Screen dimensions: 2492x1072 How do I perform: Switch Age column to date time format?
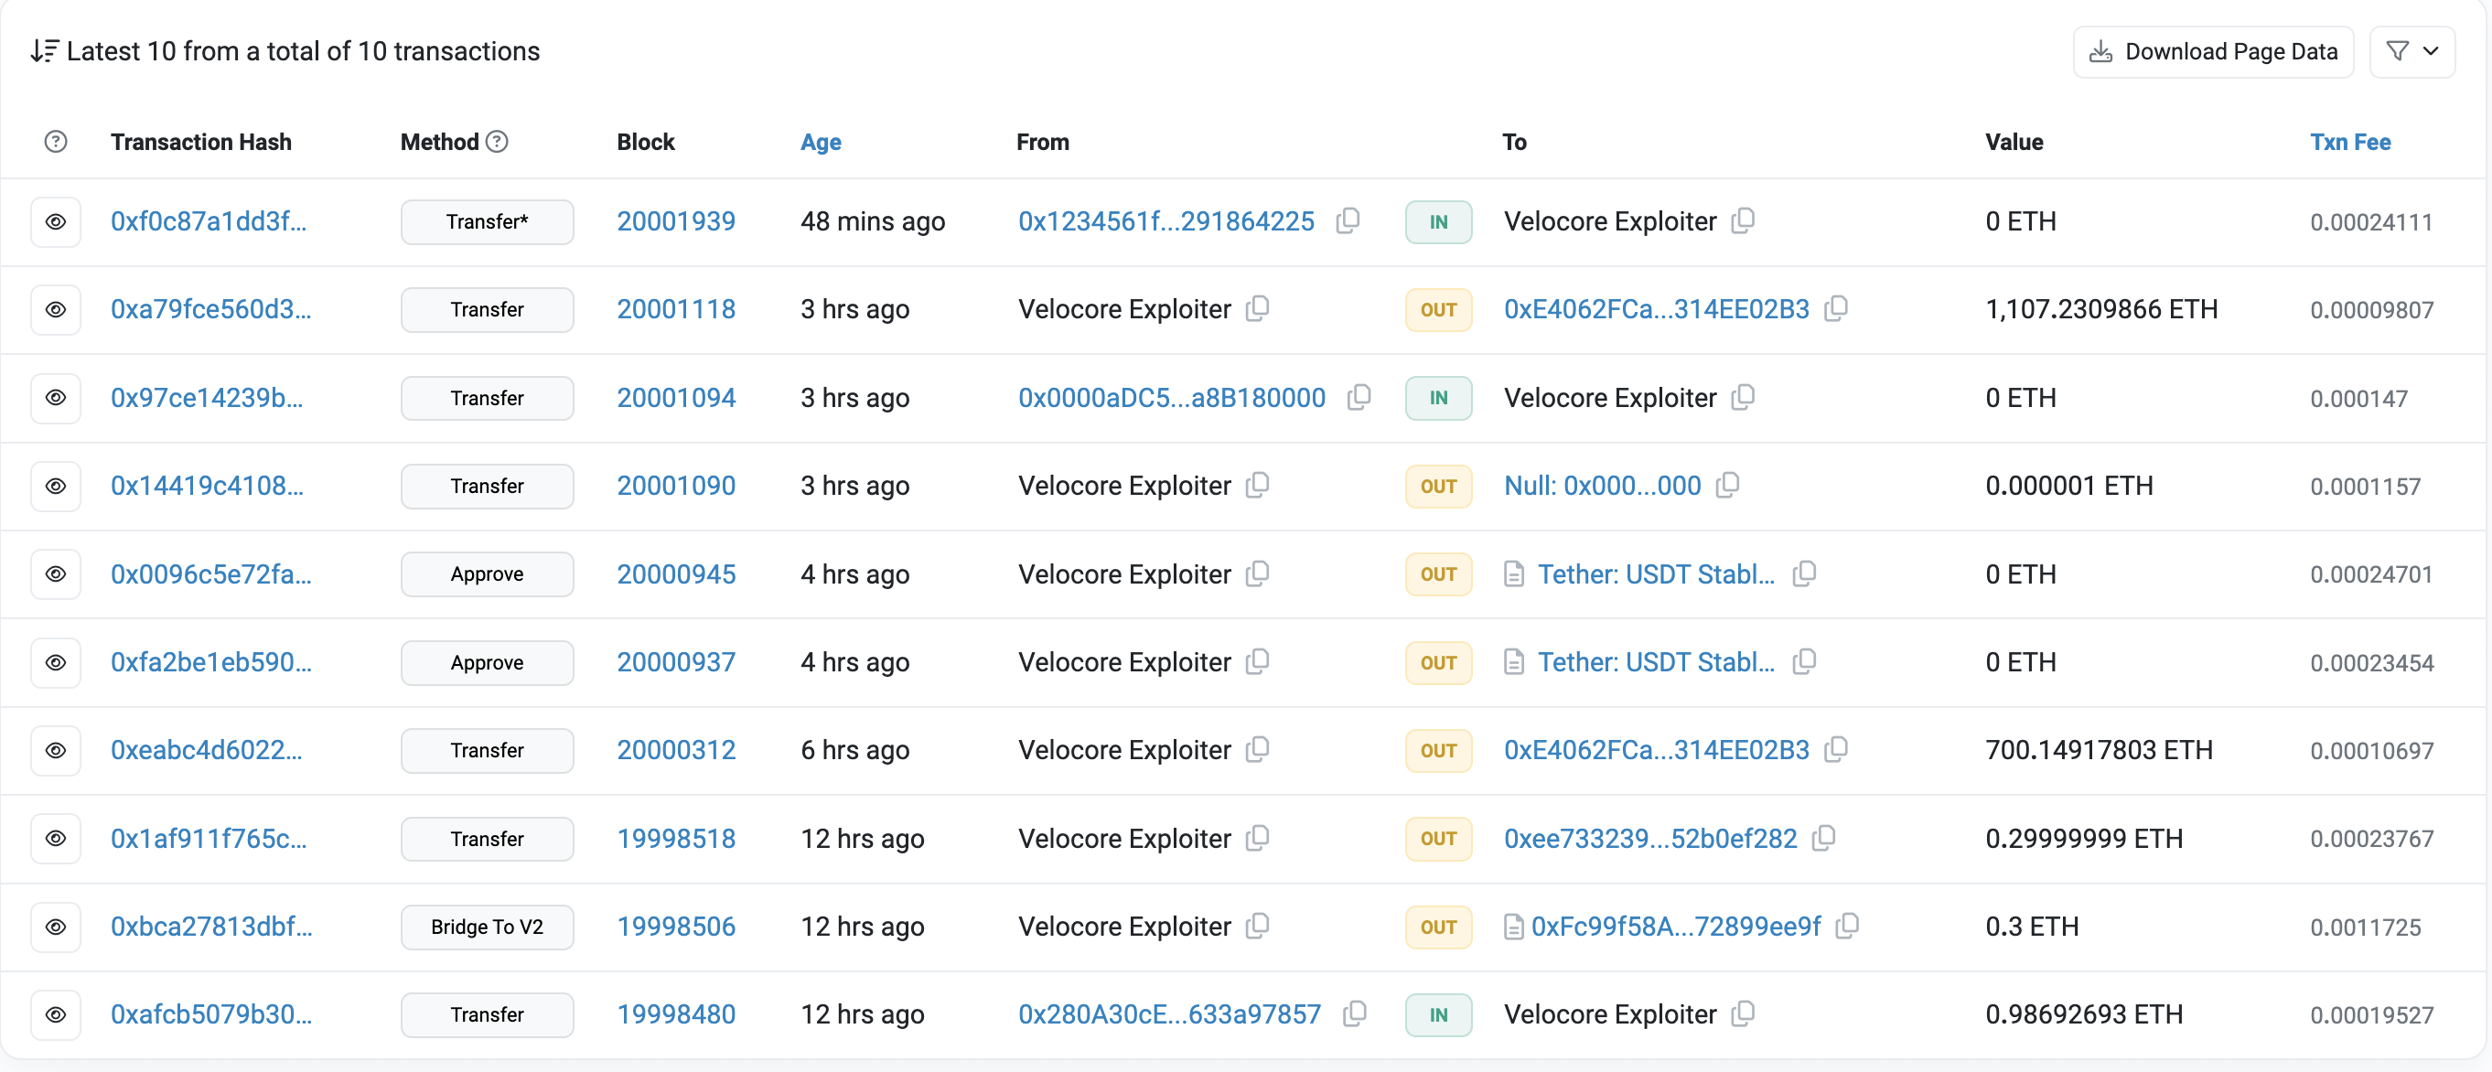(821, 142)
